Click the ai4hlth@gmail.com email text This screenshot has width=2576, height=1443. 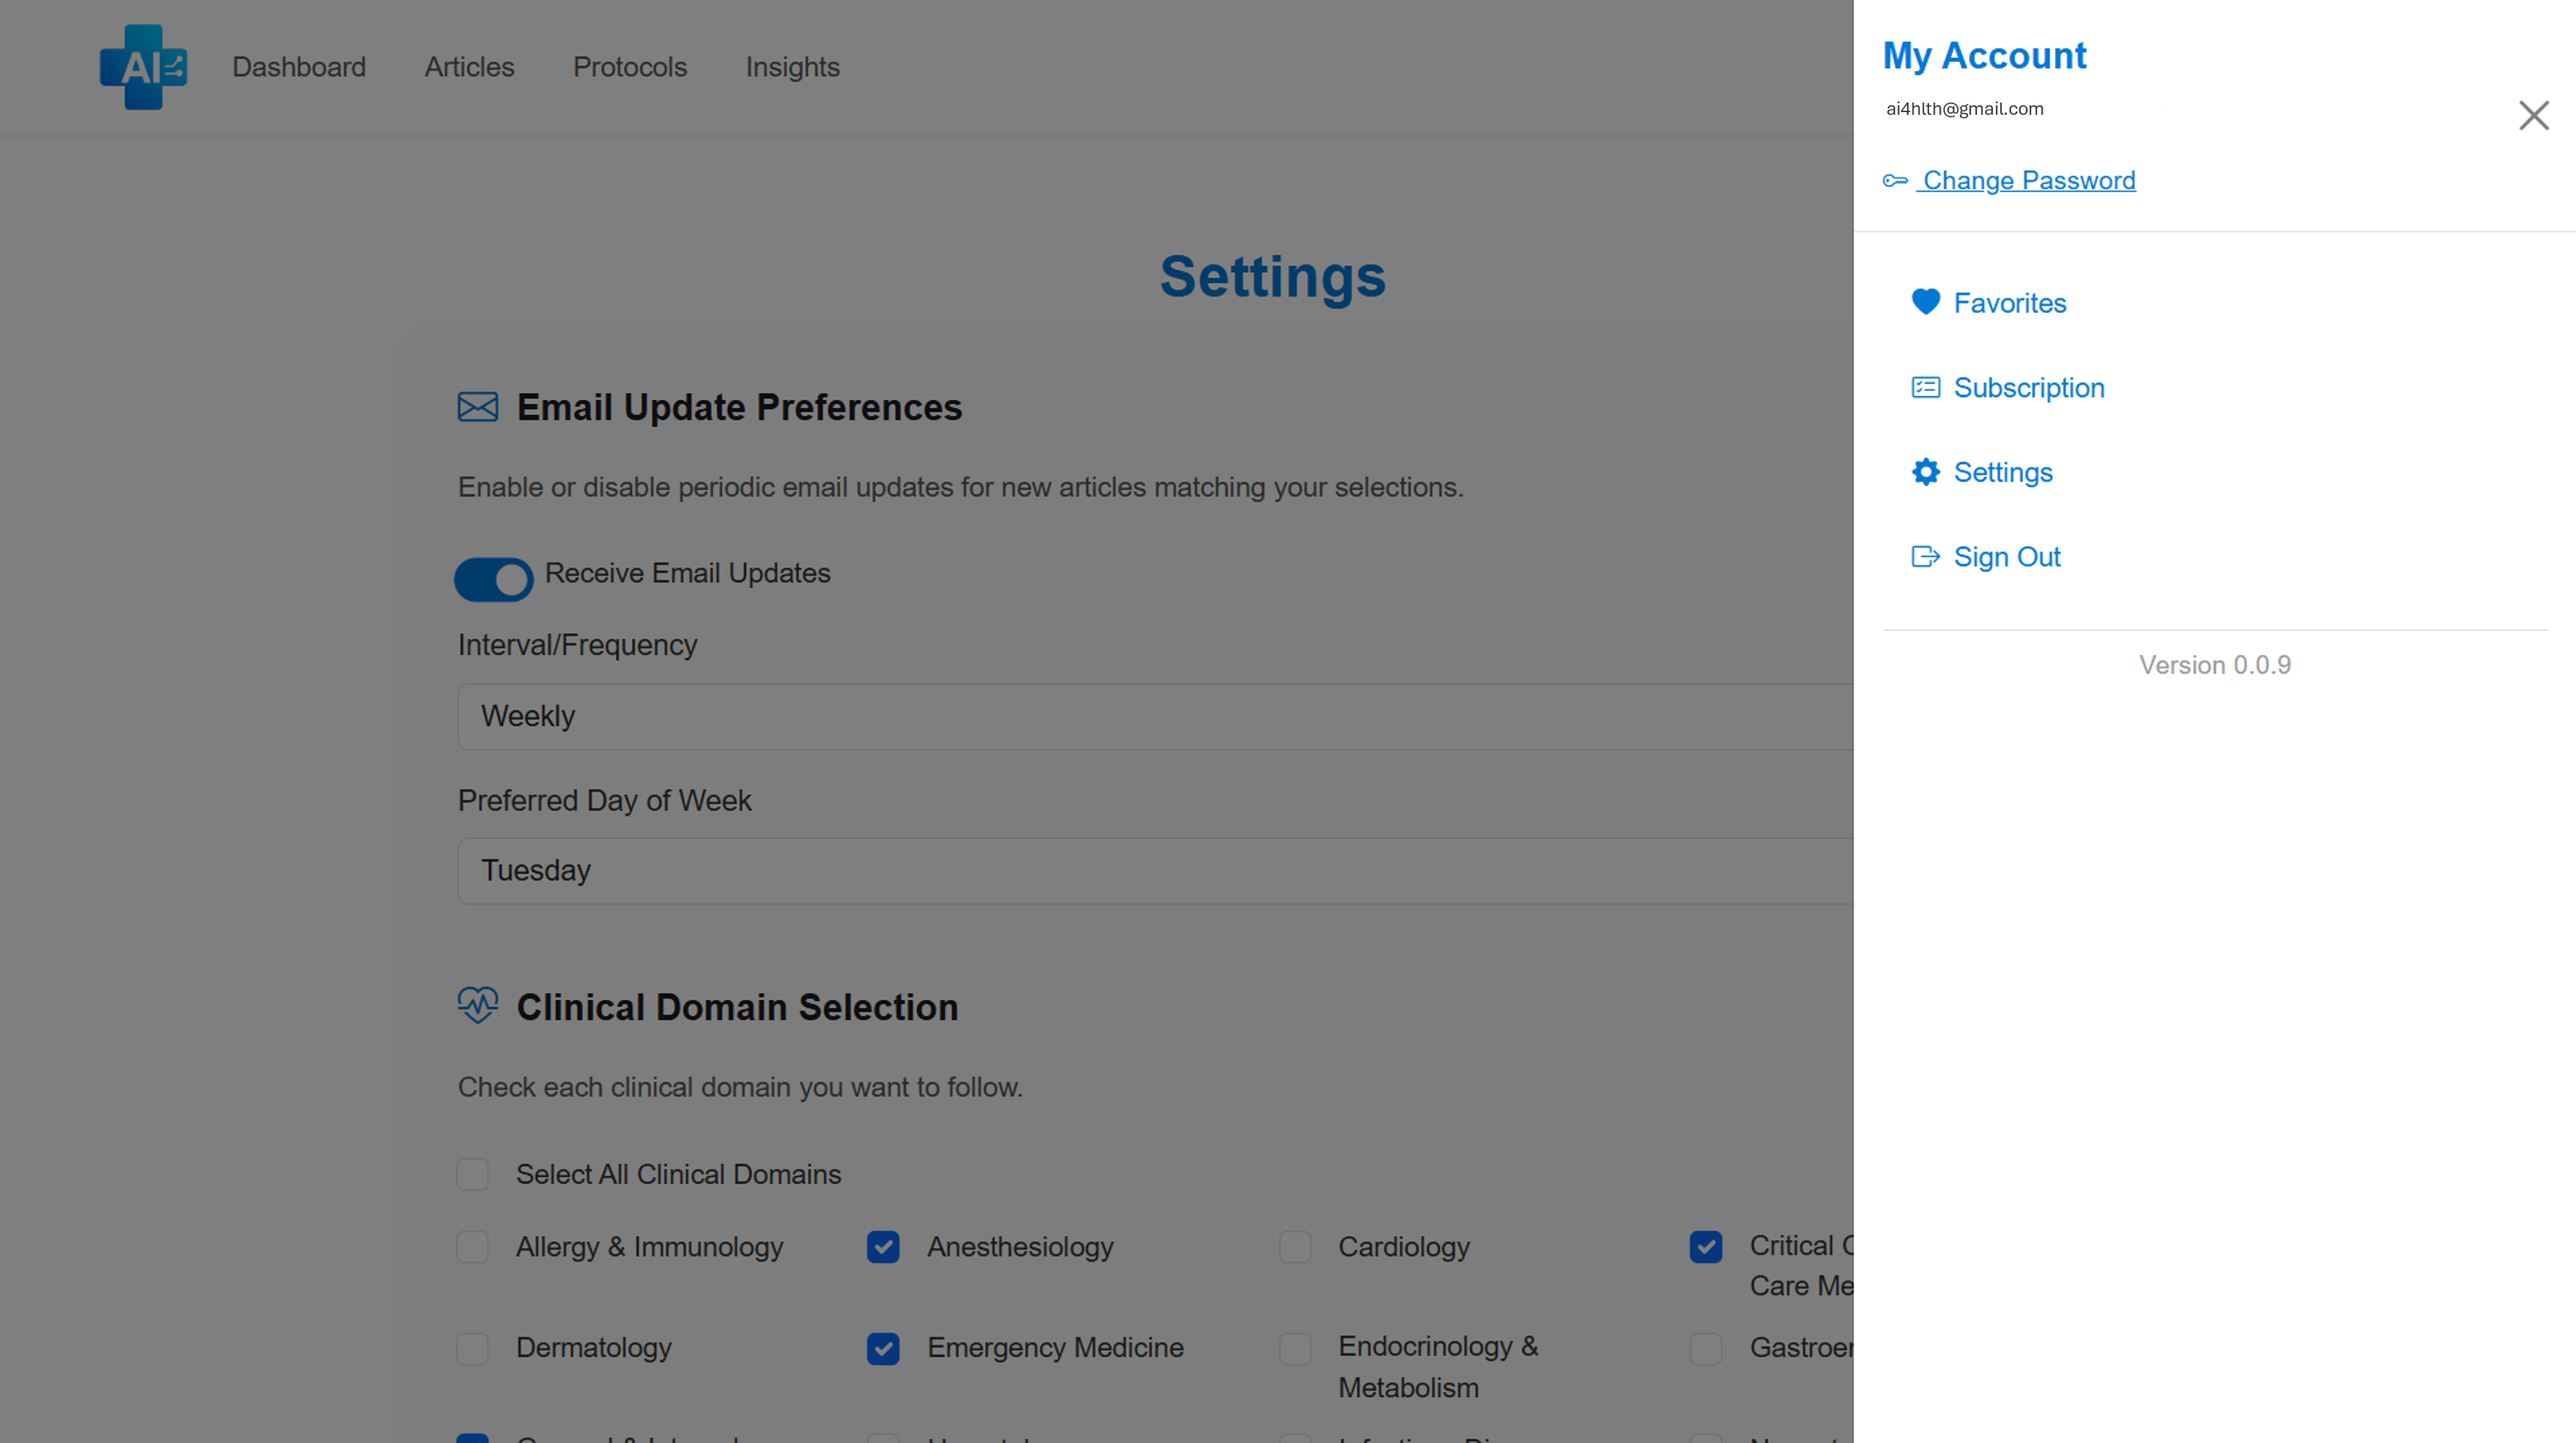pyautogui.click(x=1965, y=109)
